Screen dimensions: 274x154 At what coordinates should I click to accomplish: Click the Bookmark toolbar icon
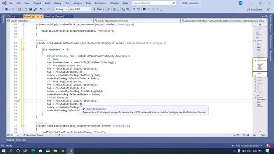144,9
